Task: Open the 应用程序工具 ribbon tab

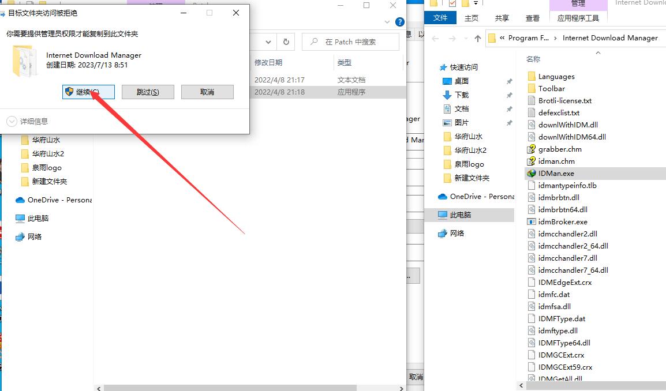Action: (x=578, y=18)
